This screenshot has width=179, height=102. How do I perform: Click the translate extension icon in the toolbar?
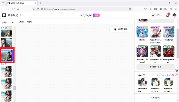166,9
